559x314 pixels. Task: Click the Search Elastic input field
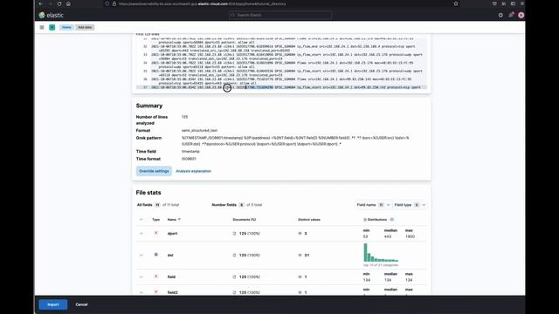coord(280,15)
